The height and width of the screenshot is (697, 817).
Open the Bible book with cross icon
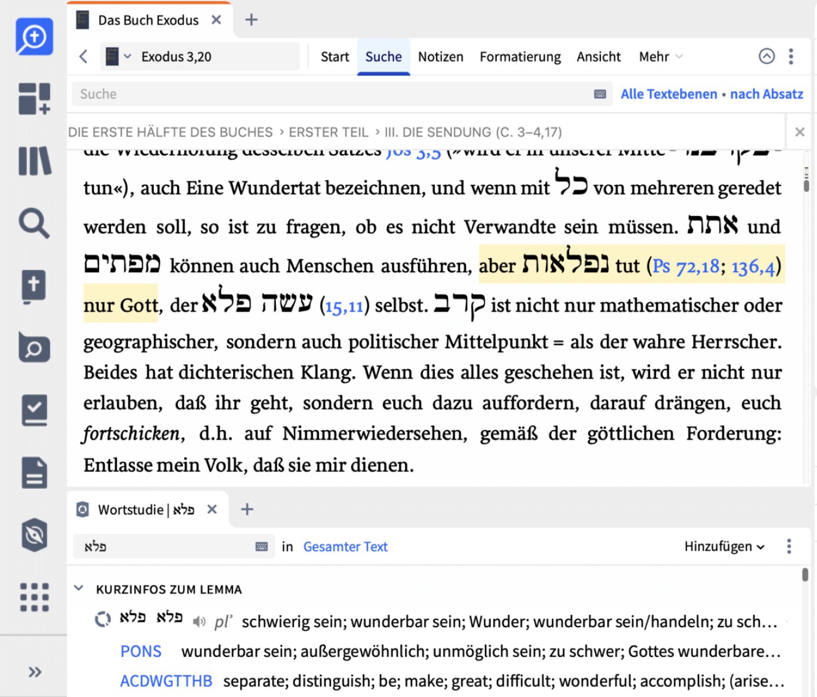(34, 286)
